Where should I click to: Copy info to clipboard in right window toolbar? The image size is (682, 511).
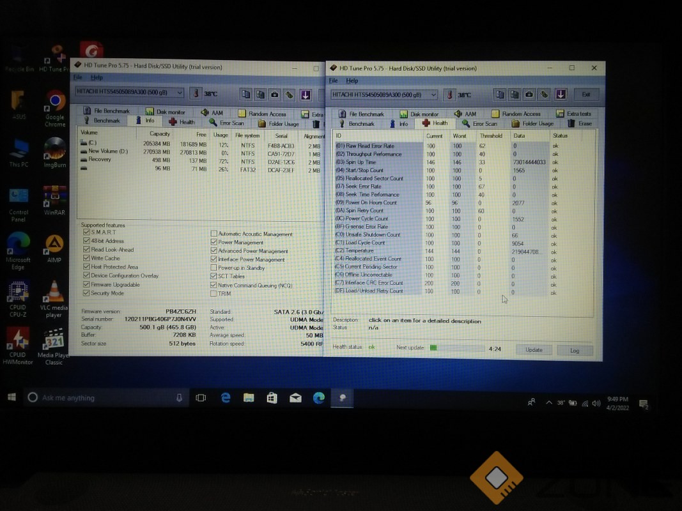(x=500, y=95)
